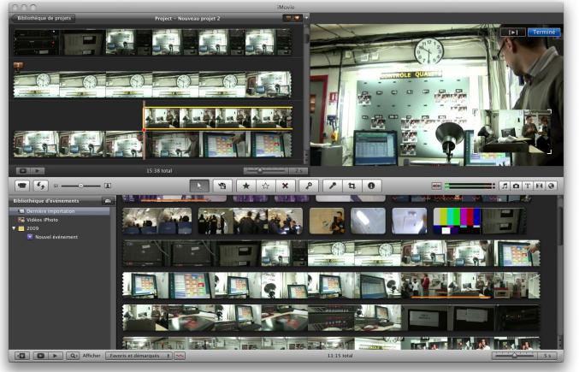The height and width of the screenshot is (372, 579).
Task: Select the arrow pointer tool
Action: tap(199, 186)
